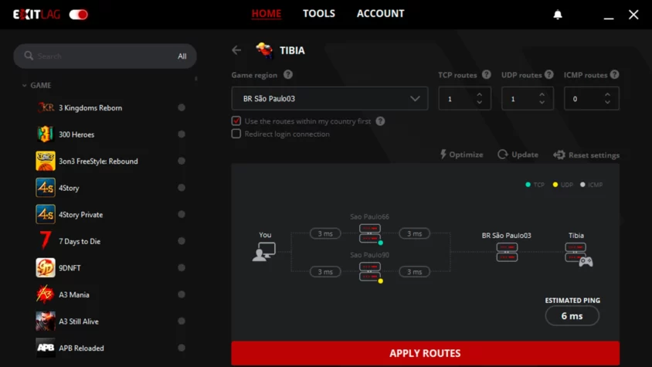
Task: Click the search magnifier icon
Action: point(29,56)
